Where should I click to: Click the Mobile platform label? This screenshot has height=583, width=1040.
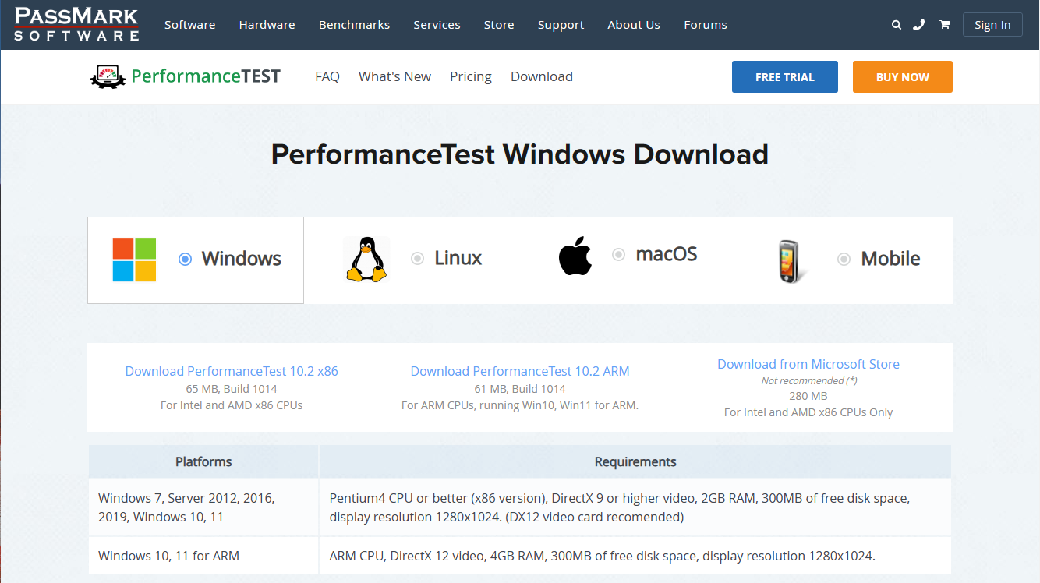890,259
